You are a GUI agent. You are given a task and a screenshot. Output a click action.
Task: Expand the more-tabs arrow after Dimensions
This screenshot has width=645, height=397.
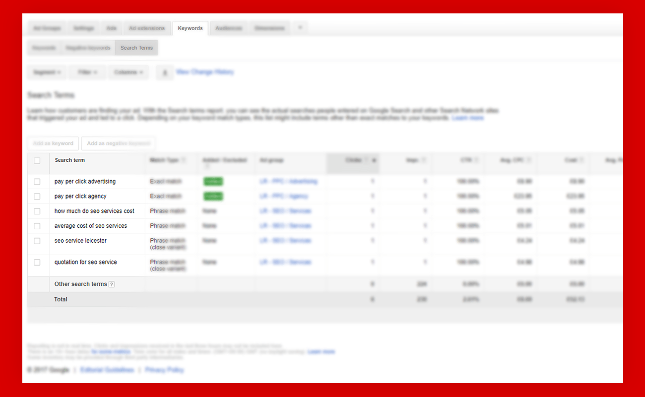point(300,28)
